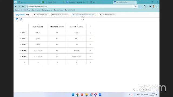Open a new browser tab
Viewport: 173px width, 97px height.
click(139, 2)
